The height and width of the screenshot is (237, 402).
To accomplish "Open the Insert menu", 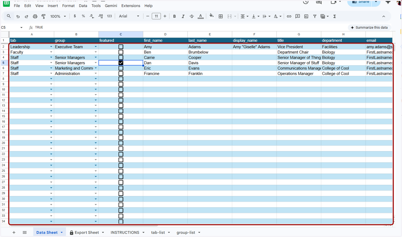I will [x=53, y=6].
